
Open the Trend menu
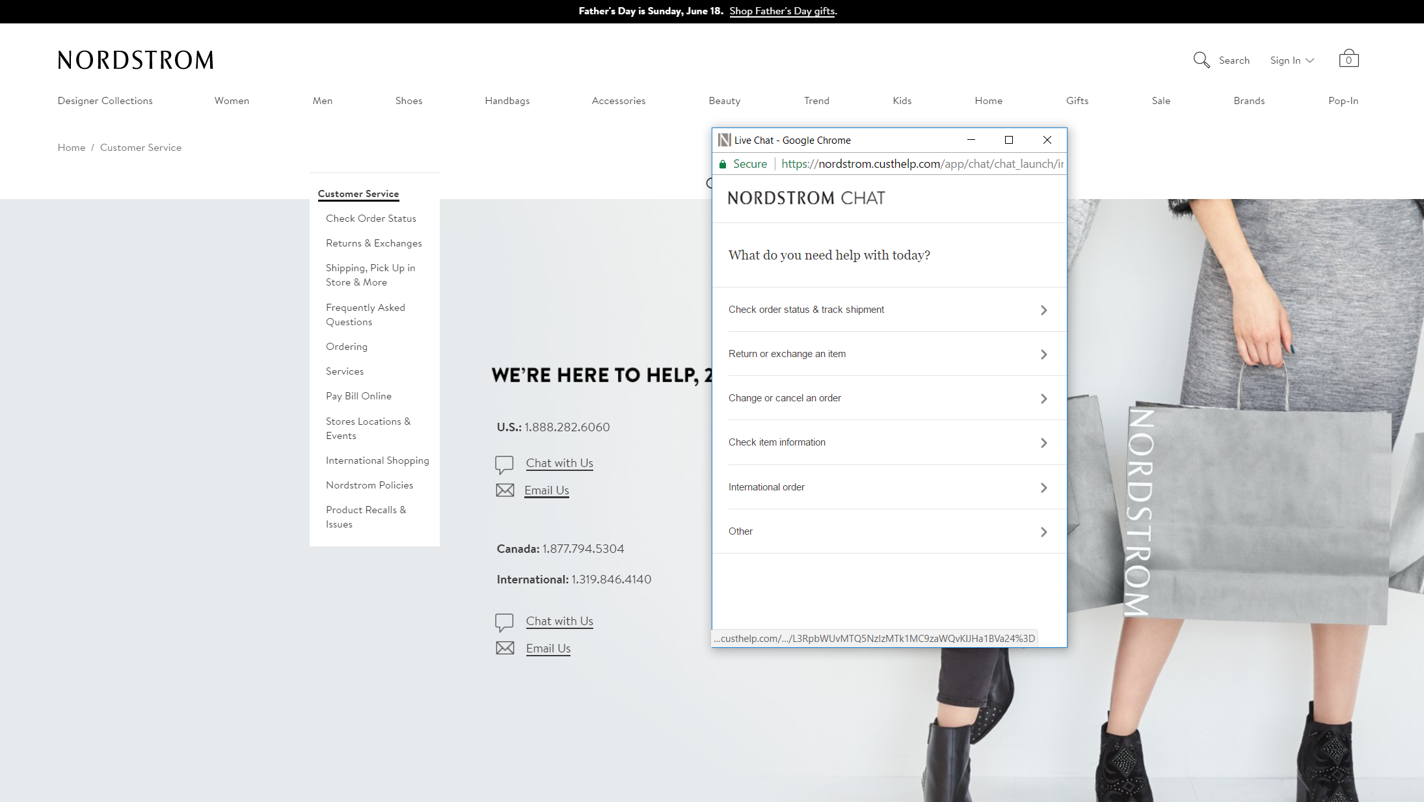point(816,101)
